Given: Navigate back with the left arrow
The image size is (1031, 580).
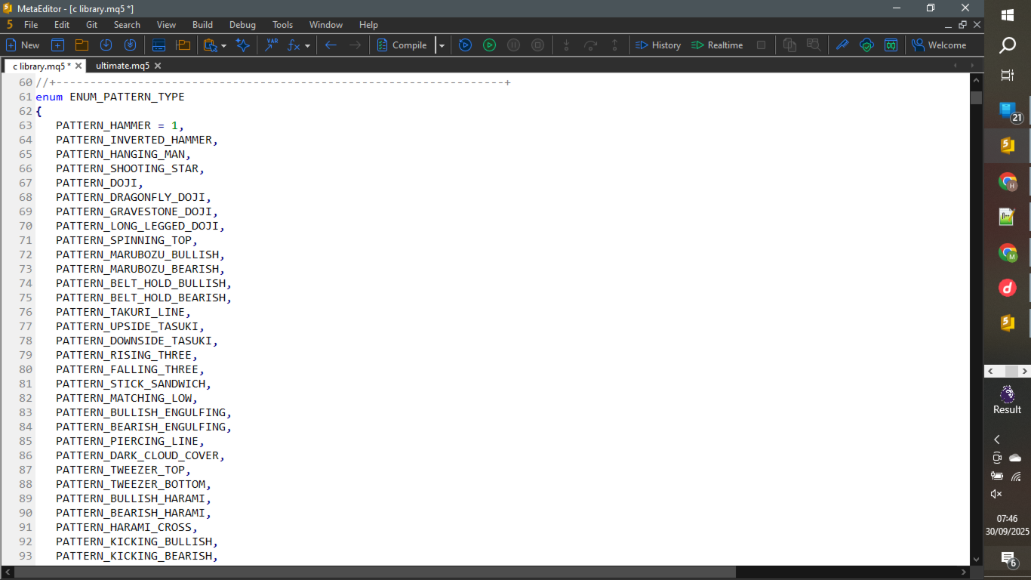Looking at the screenshot, I should [331, 45].
